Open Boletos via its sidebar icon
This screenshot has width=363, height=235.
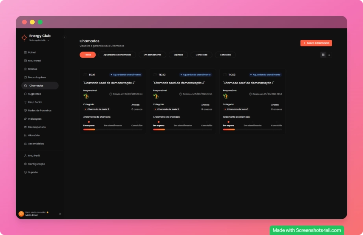tap(25, 69)
